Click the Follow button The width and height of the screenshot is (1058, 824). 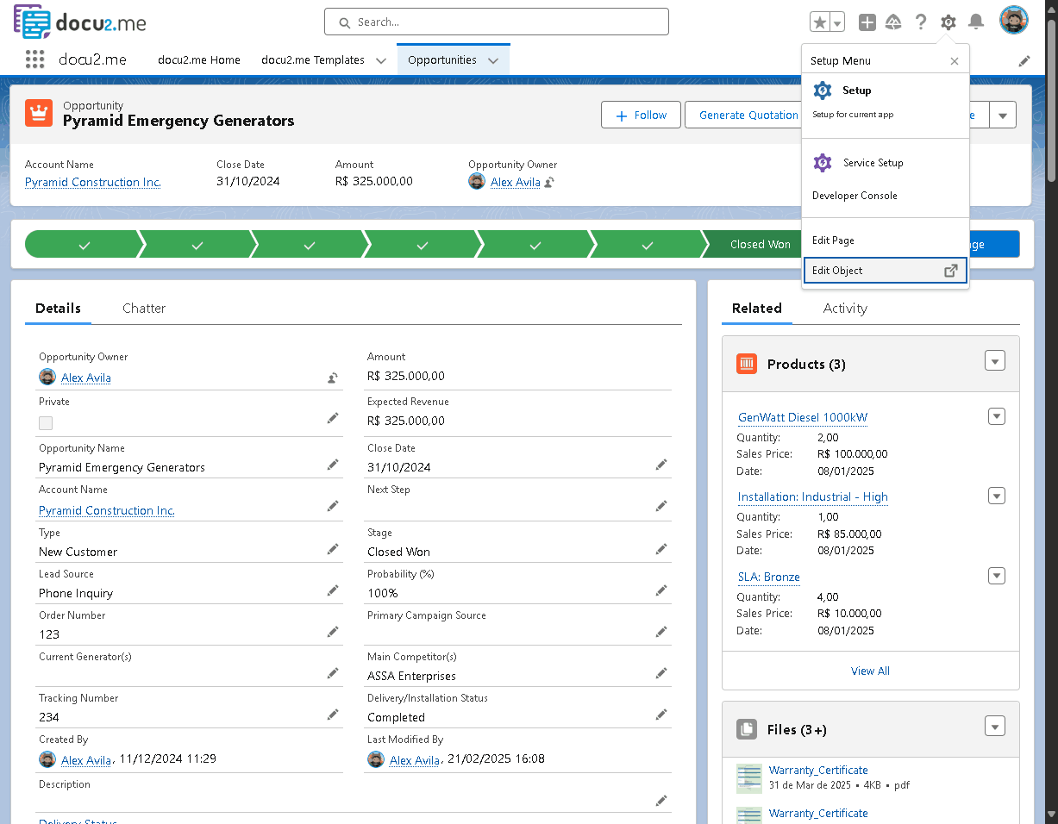click(x=641, y=115)
